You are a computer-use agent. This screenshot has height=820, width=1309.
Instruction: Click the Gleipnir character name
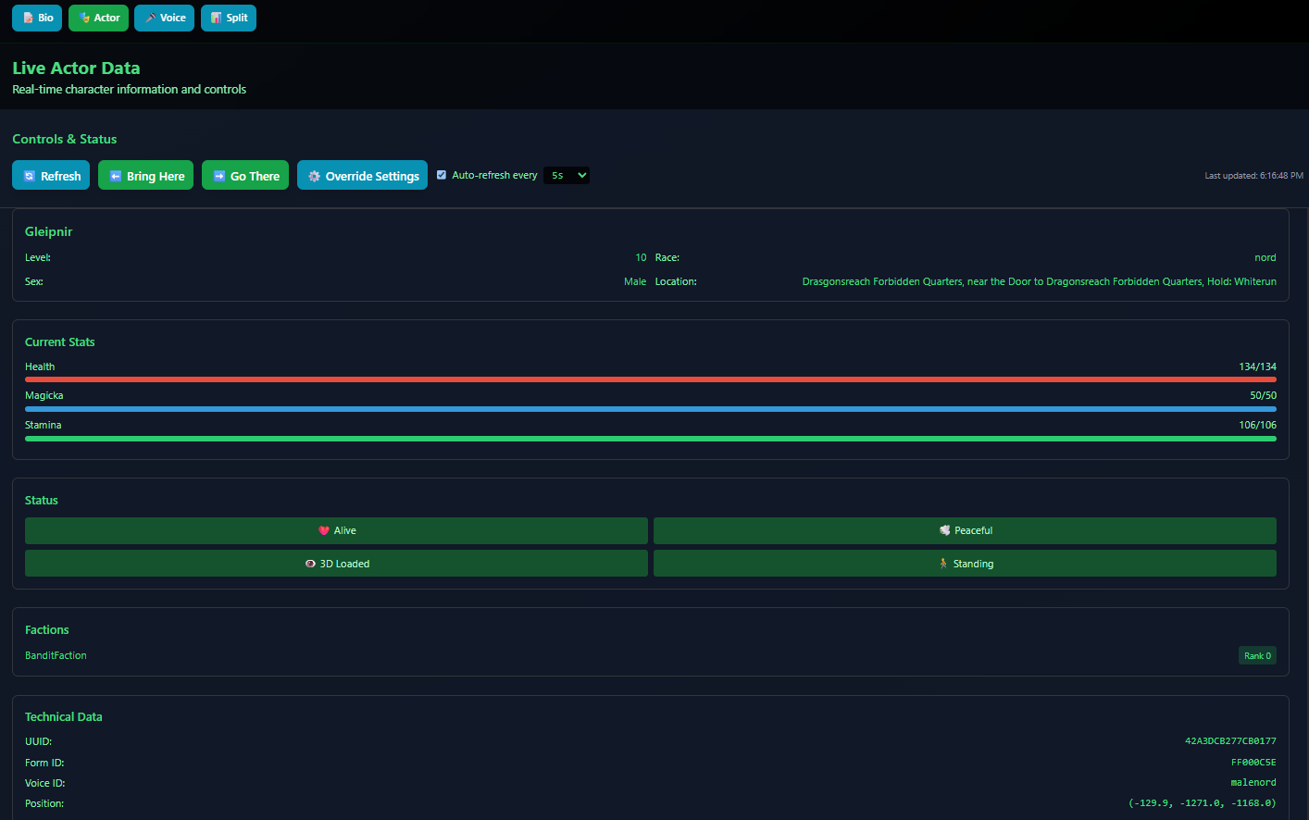48,231
